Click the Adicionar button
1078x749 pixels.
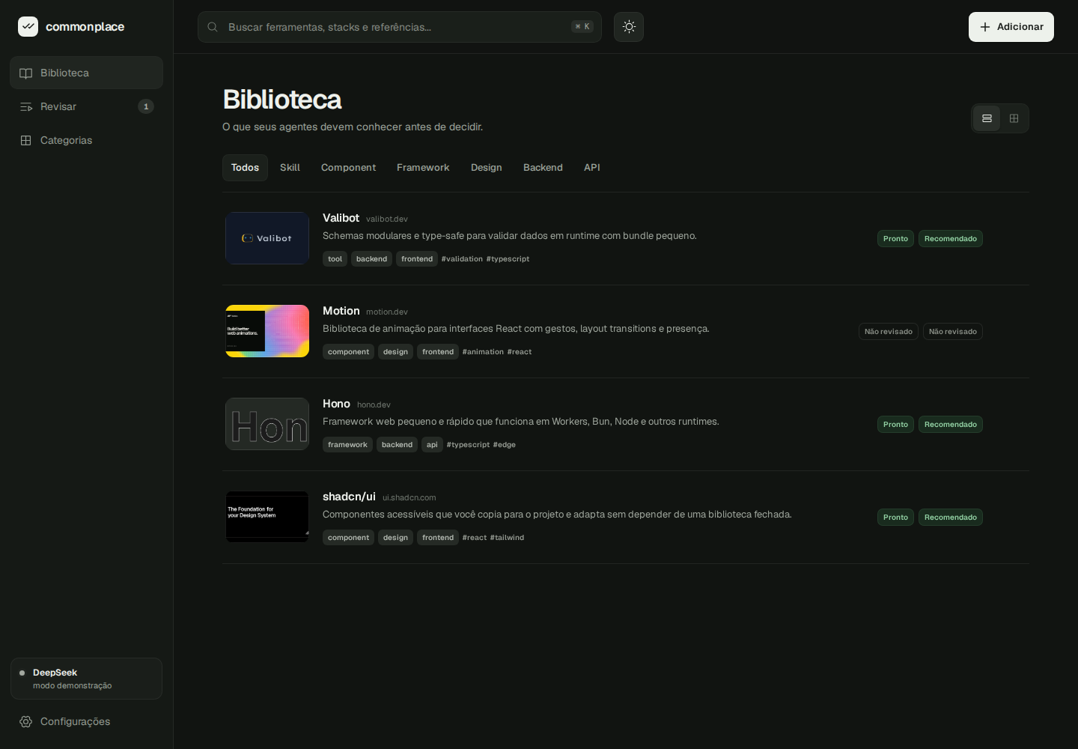pyautogui.click(x=1011, y=27)
